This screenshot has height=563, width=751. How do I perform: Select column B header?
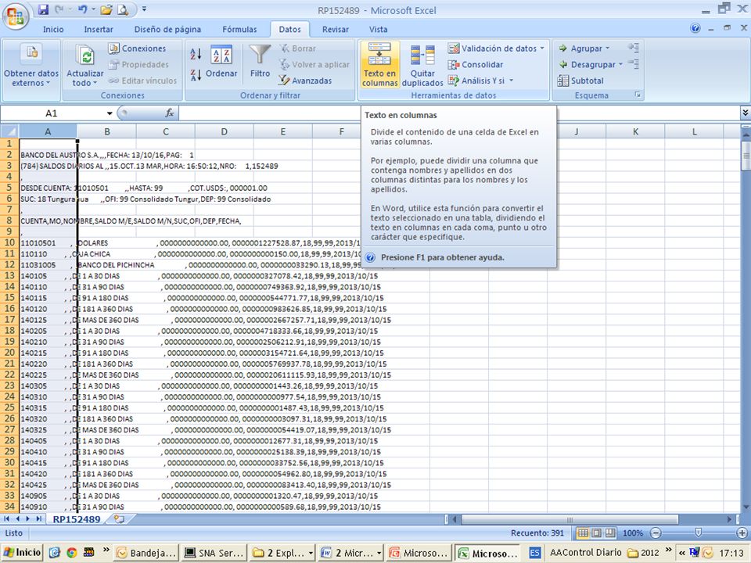(107, 131)
